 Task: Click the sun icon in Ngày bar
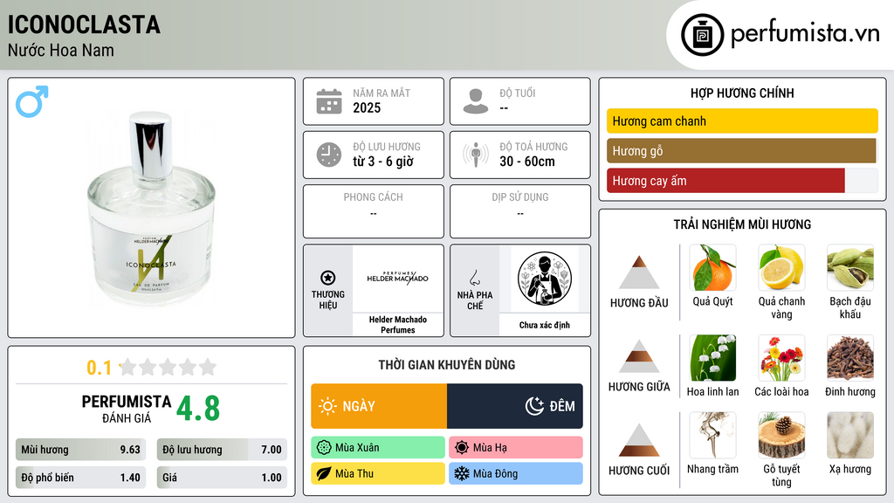point(327,406)
